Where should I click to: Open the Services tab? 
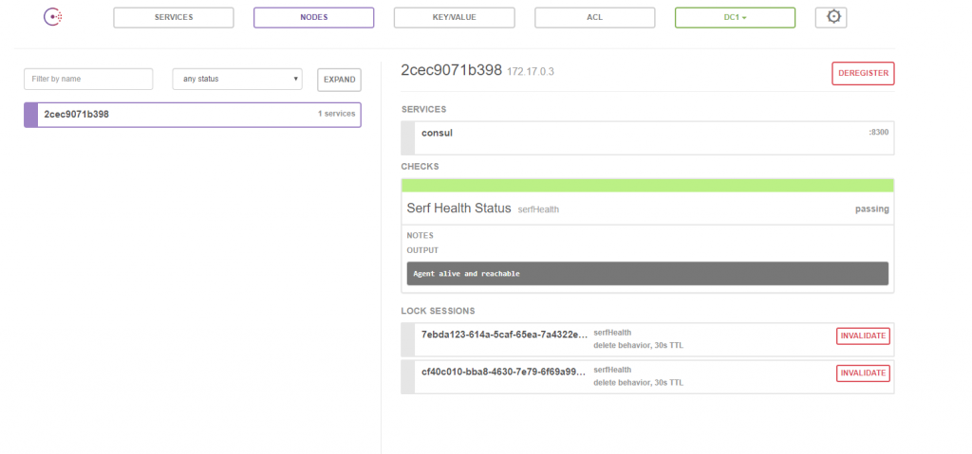(174, 17)
